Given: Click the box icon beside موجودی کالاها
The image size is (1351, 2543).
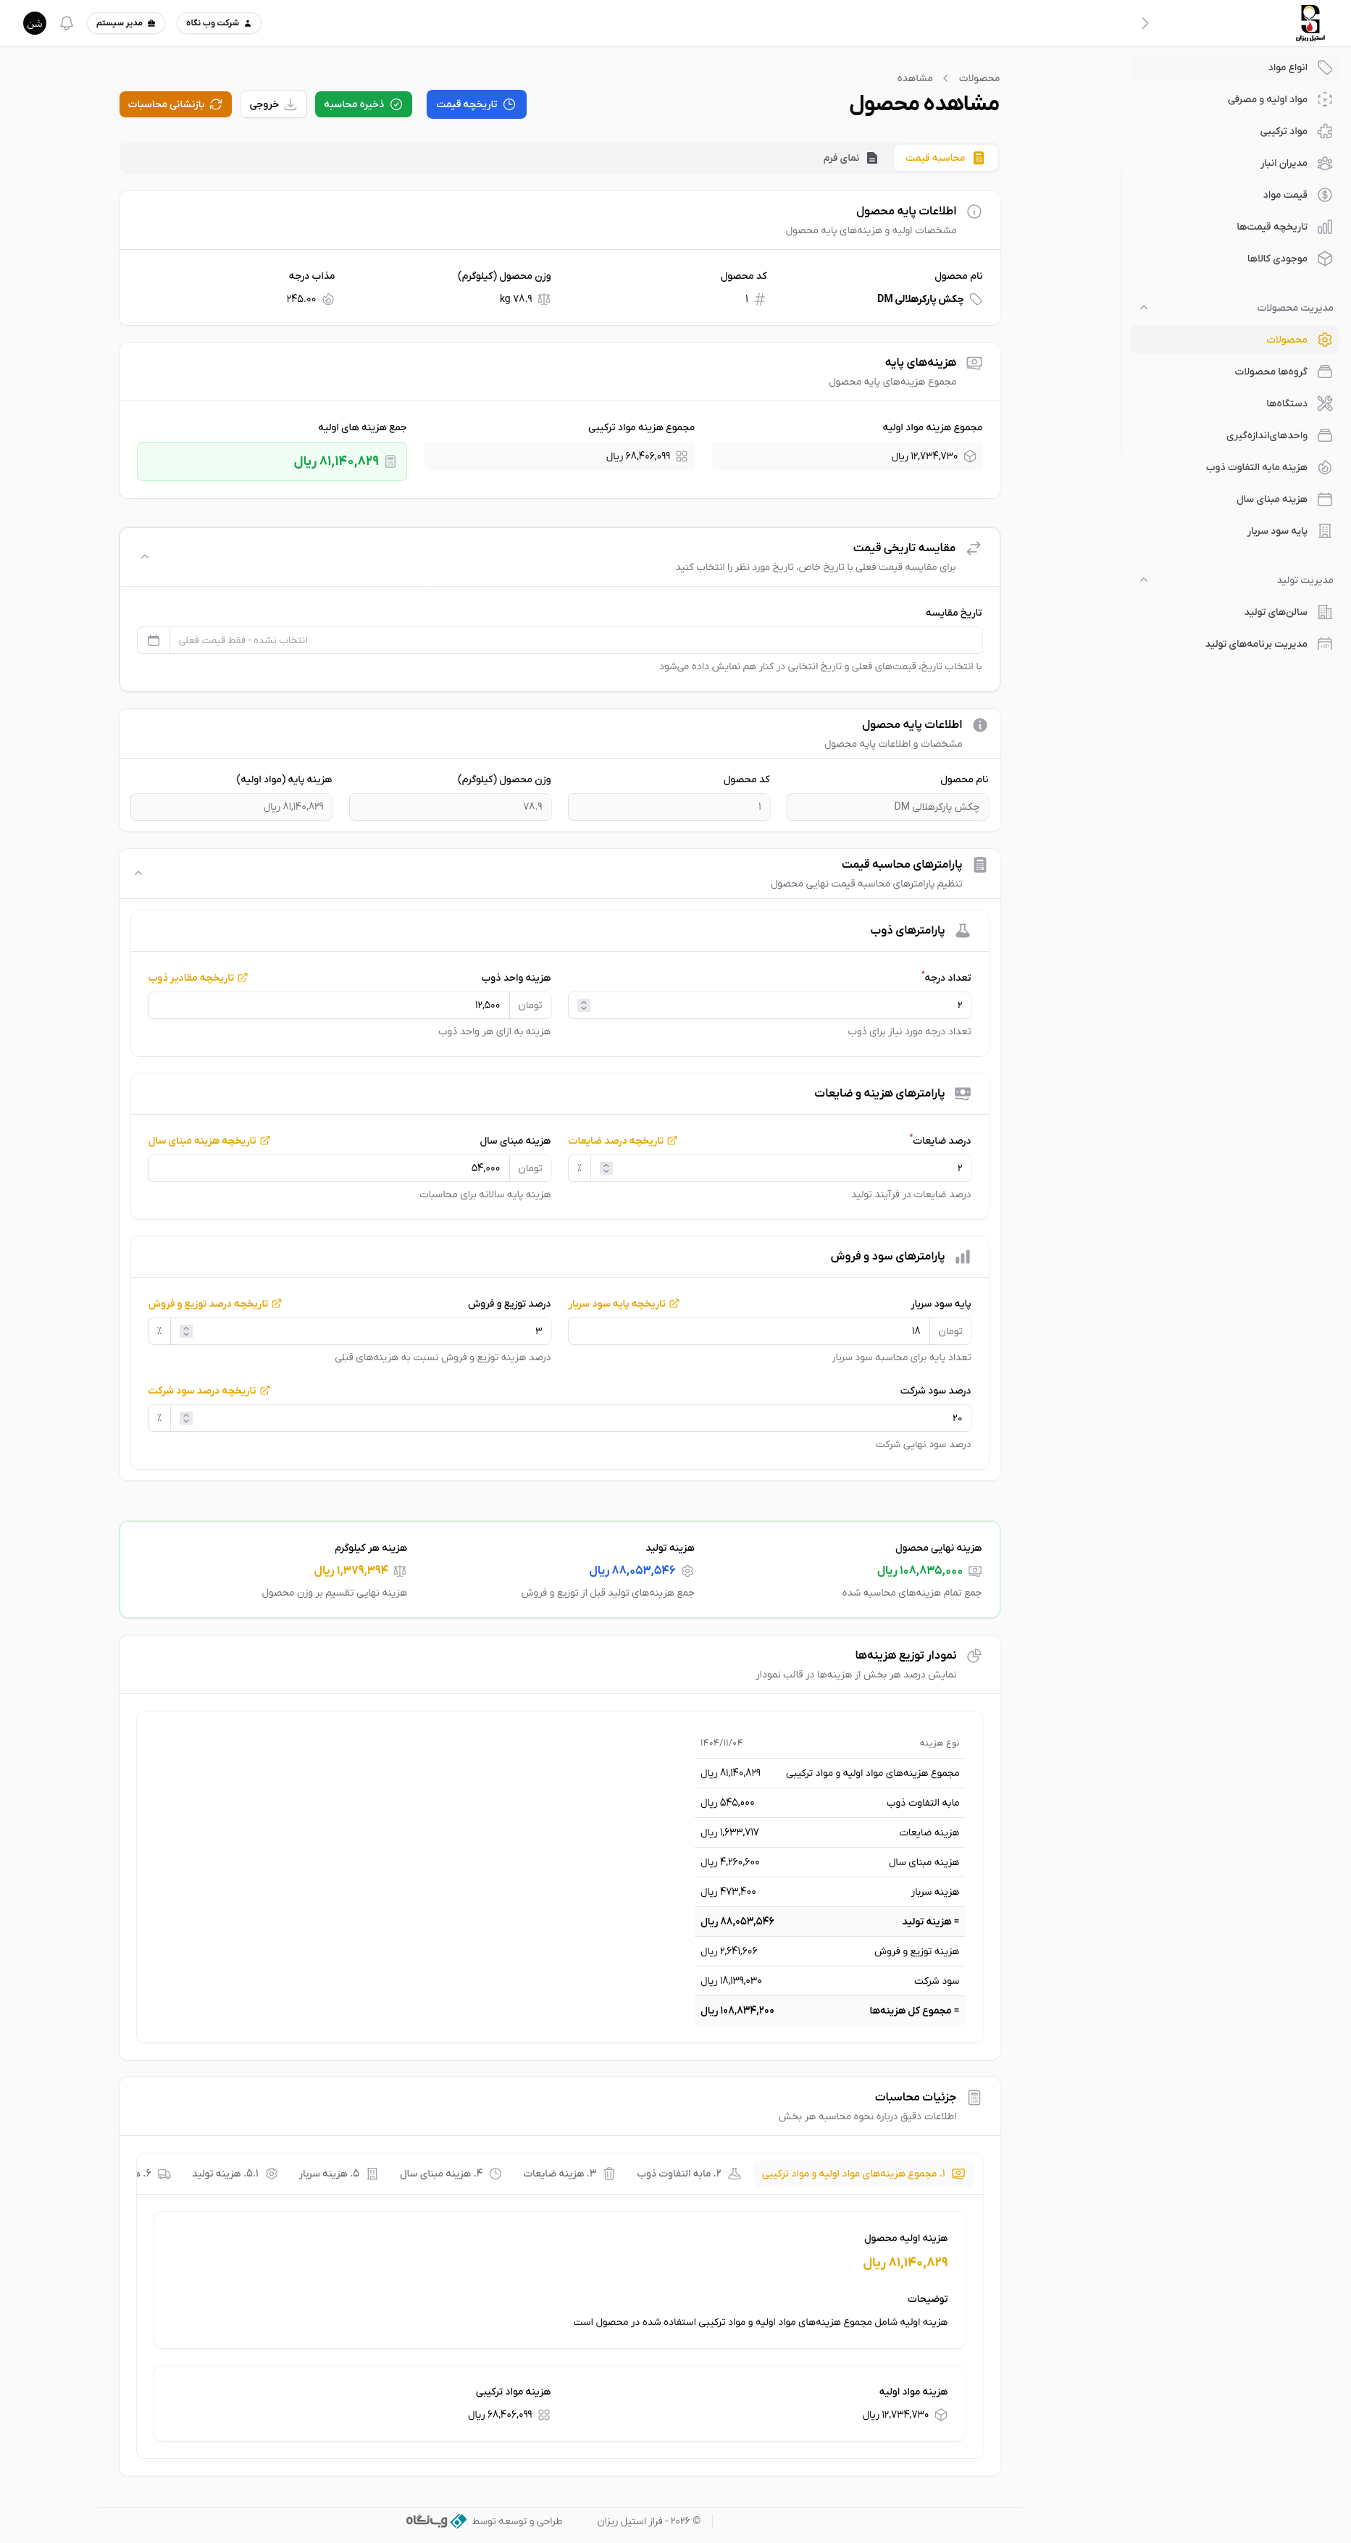Looking at the screenshot, I should [1324, 259].
